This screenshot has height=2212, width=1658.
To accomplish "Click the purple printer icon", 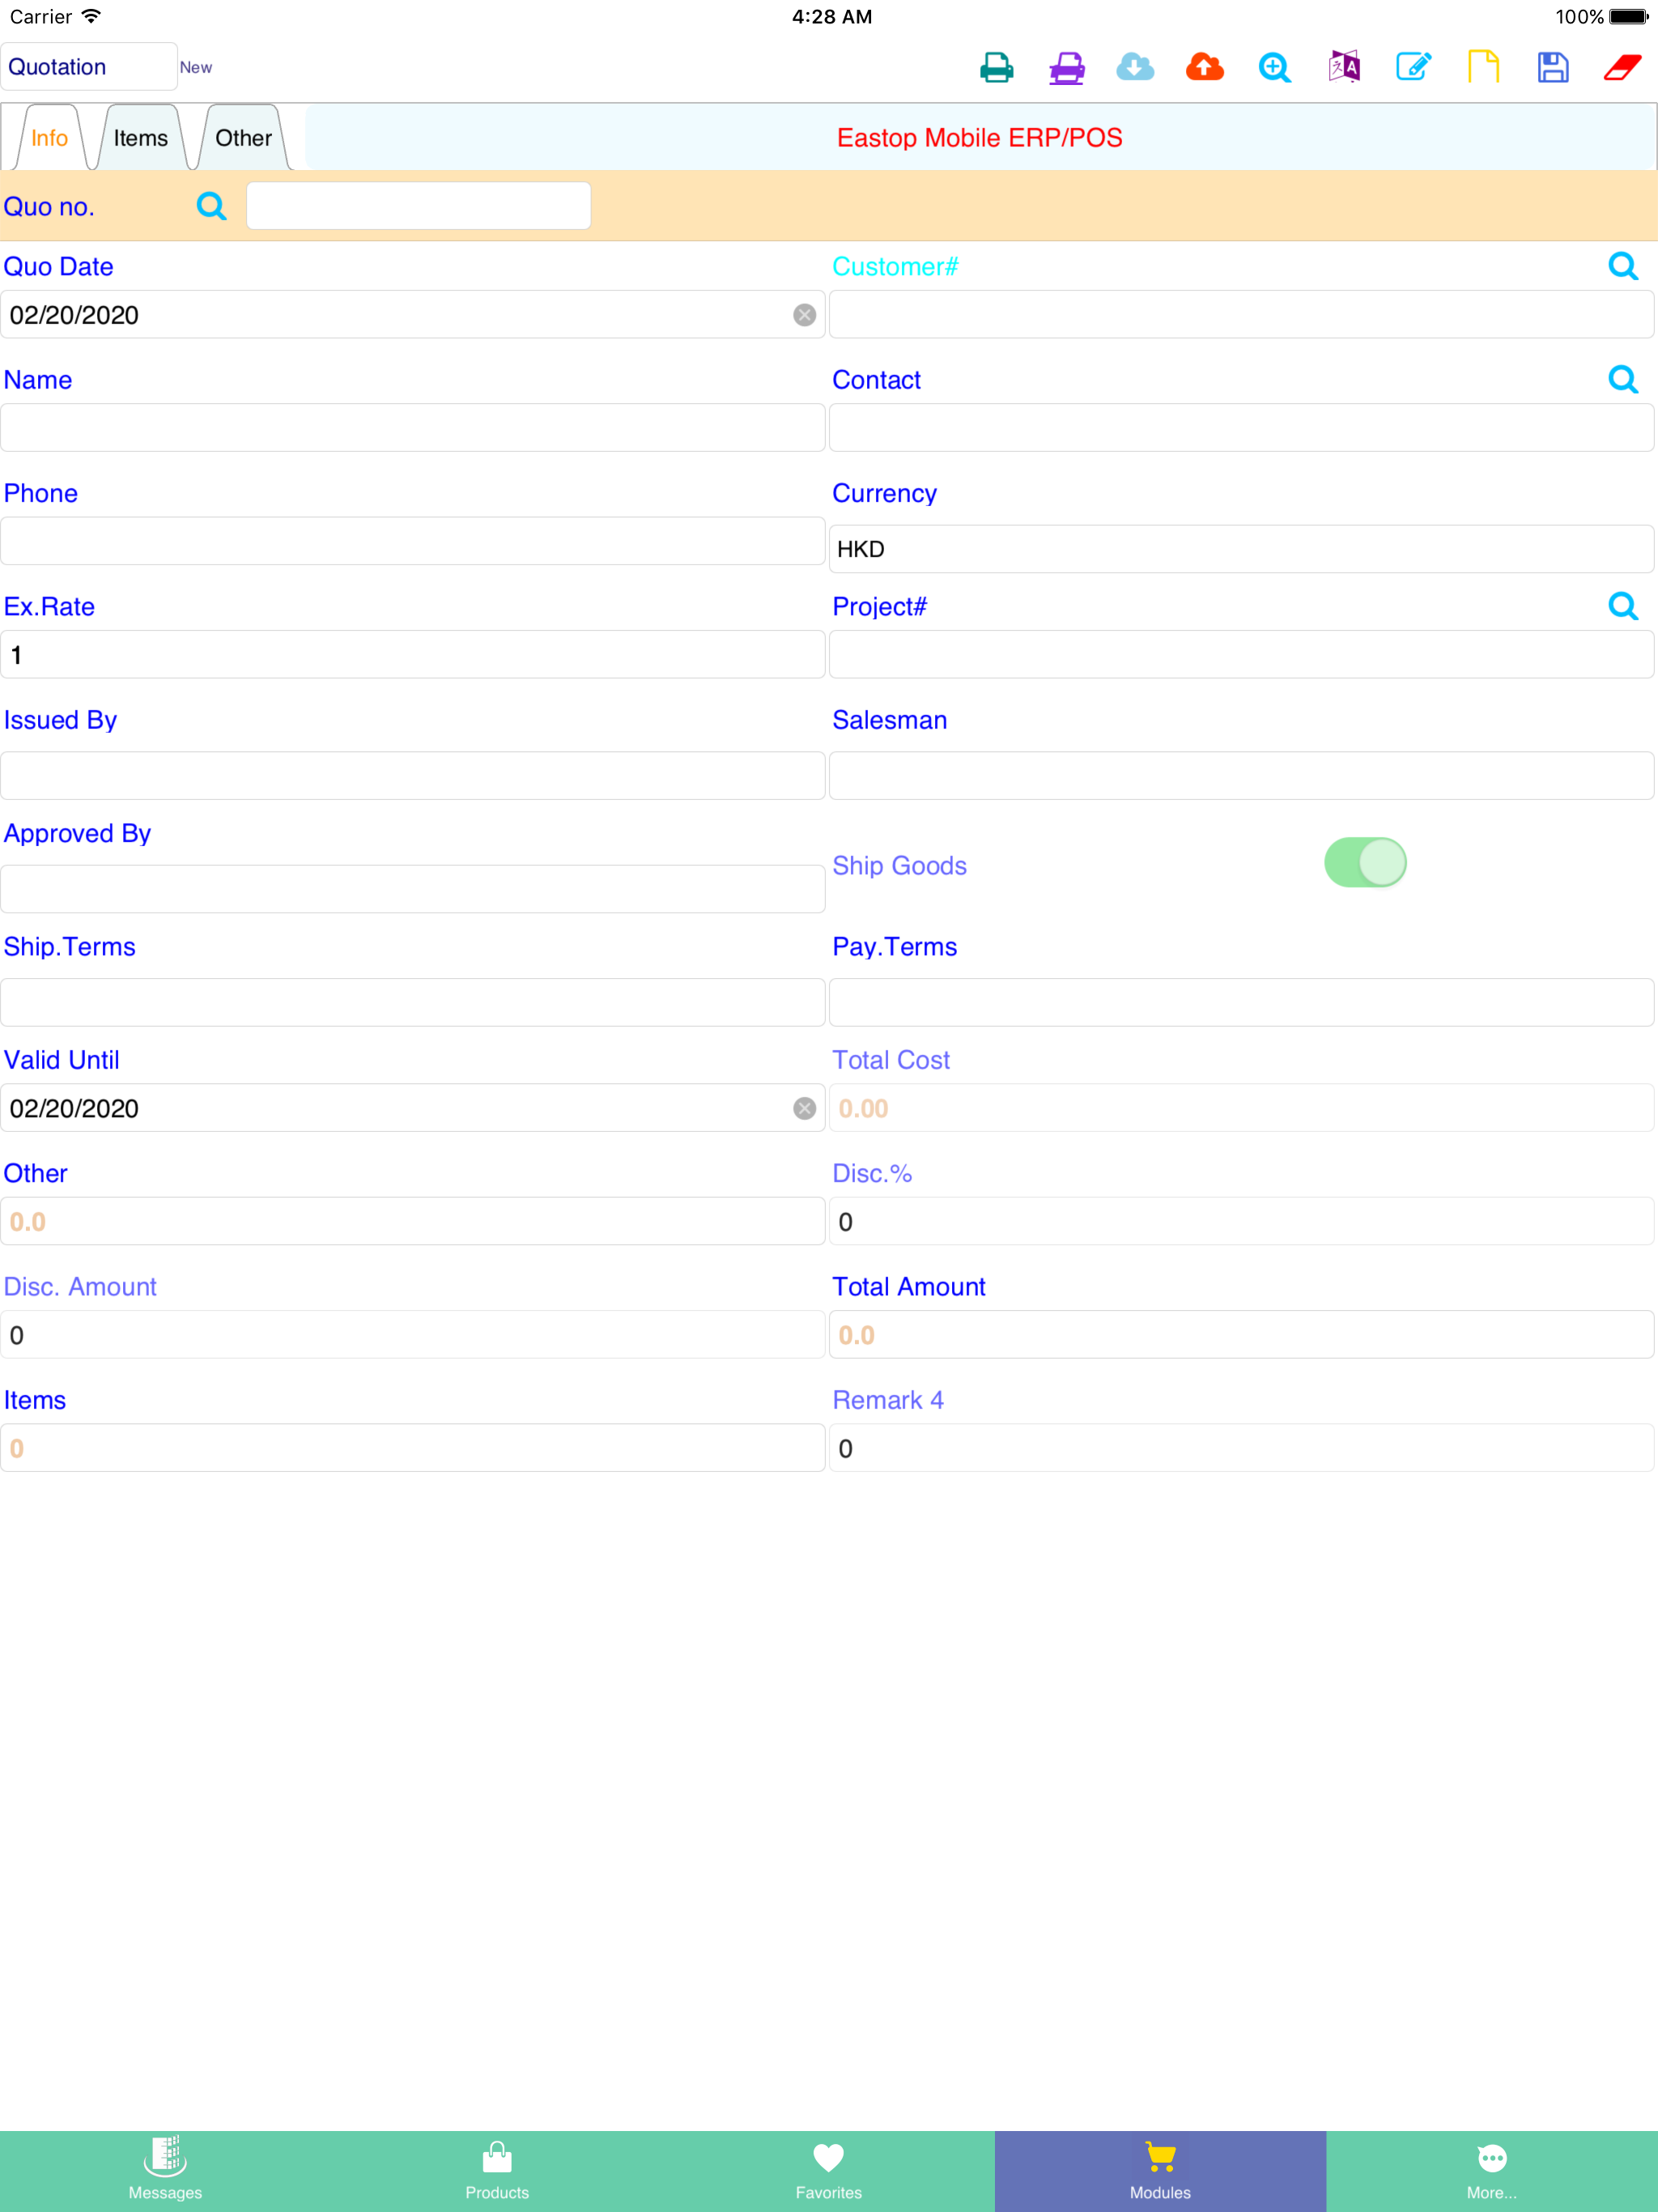I will [x=1066, y=67].
